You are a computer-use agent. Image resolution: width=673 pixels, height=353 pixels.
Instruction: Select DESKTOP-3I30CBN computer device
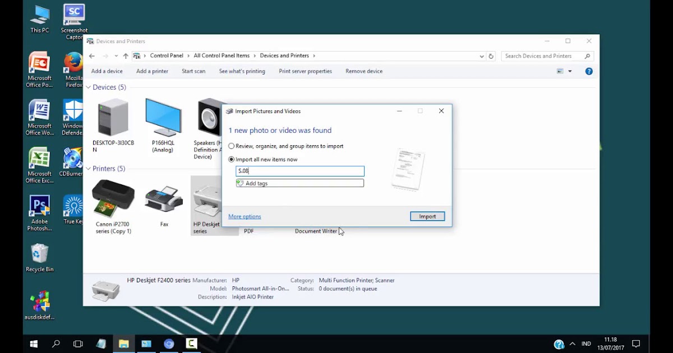coord(113,126)
